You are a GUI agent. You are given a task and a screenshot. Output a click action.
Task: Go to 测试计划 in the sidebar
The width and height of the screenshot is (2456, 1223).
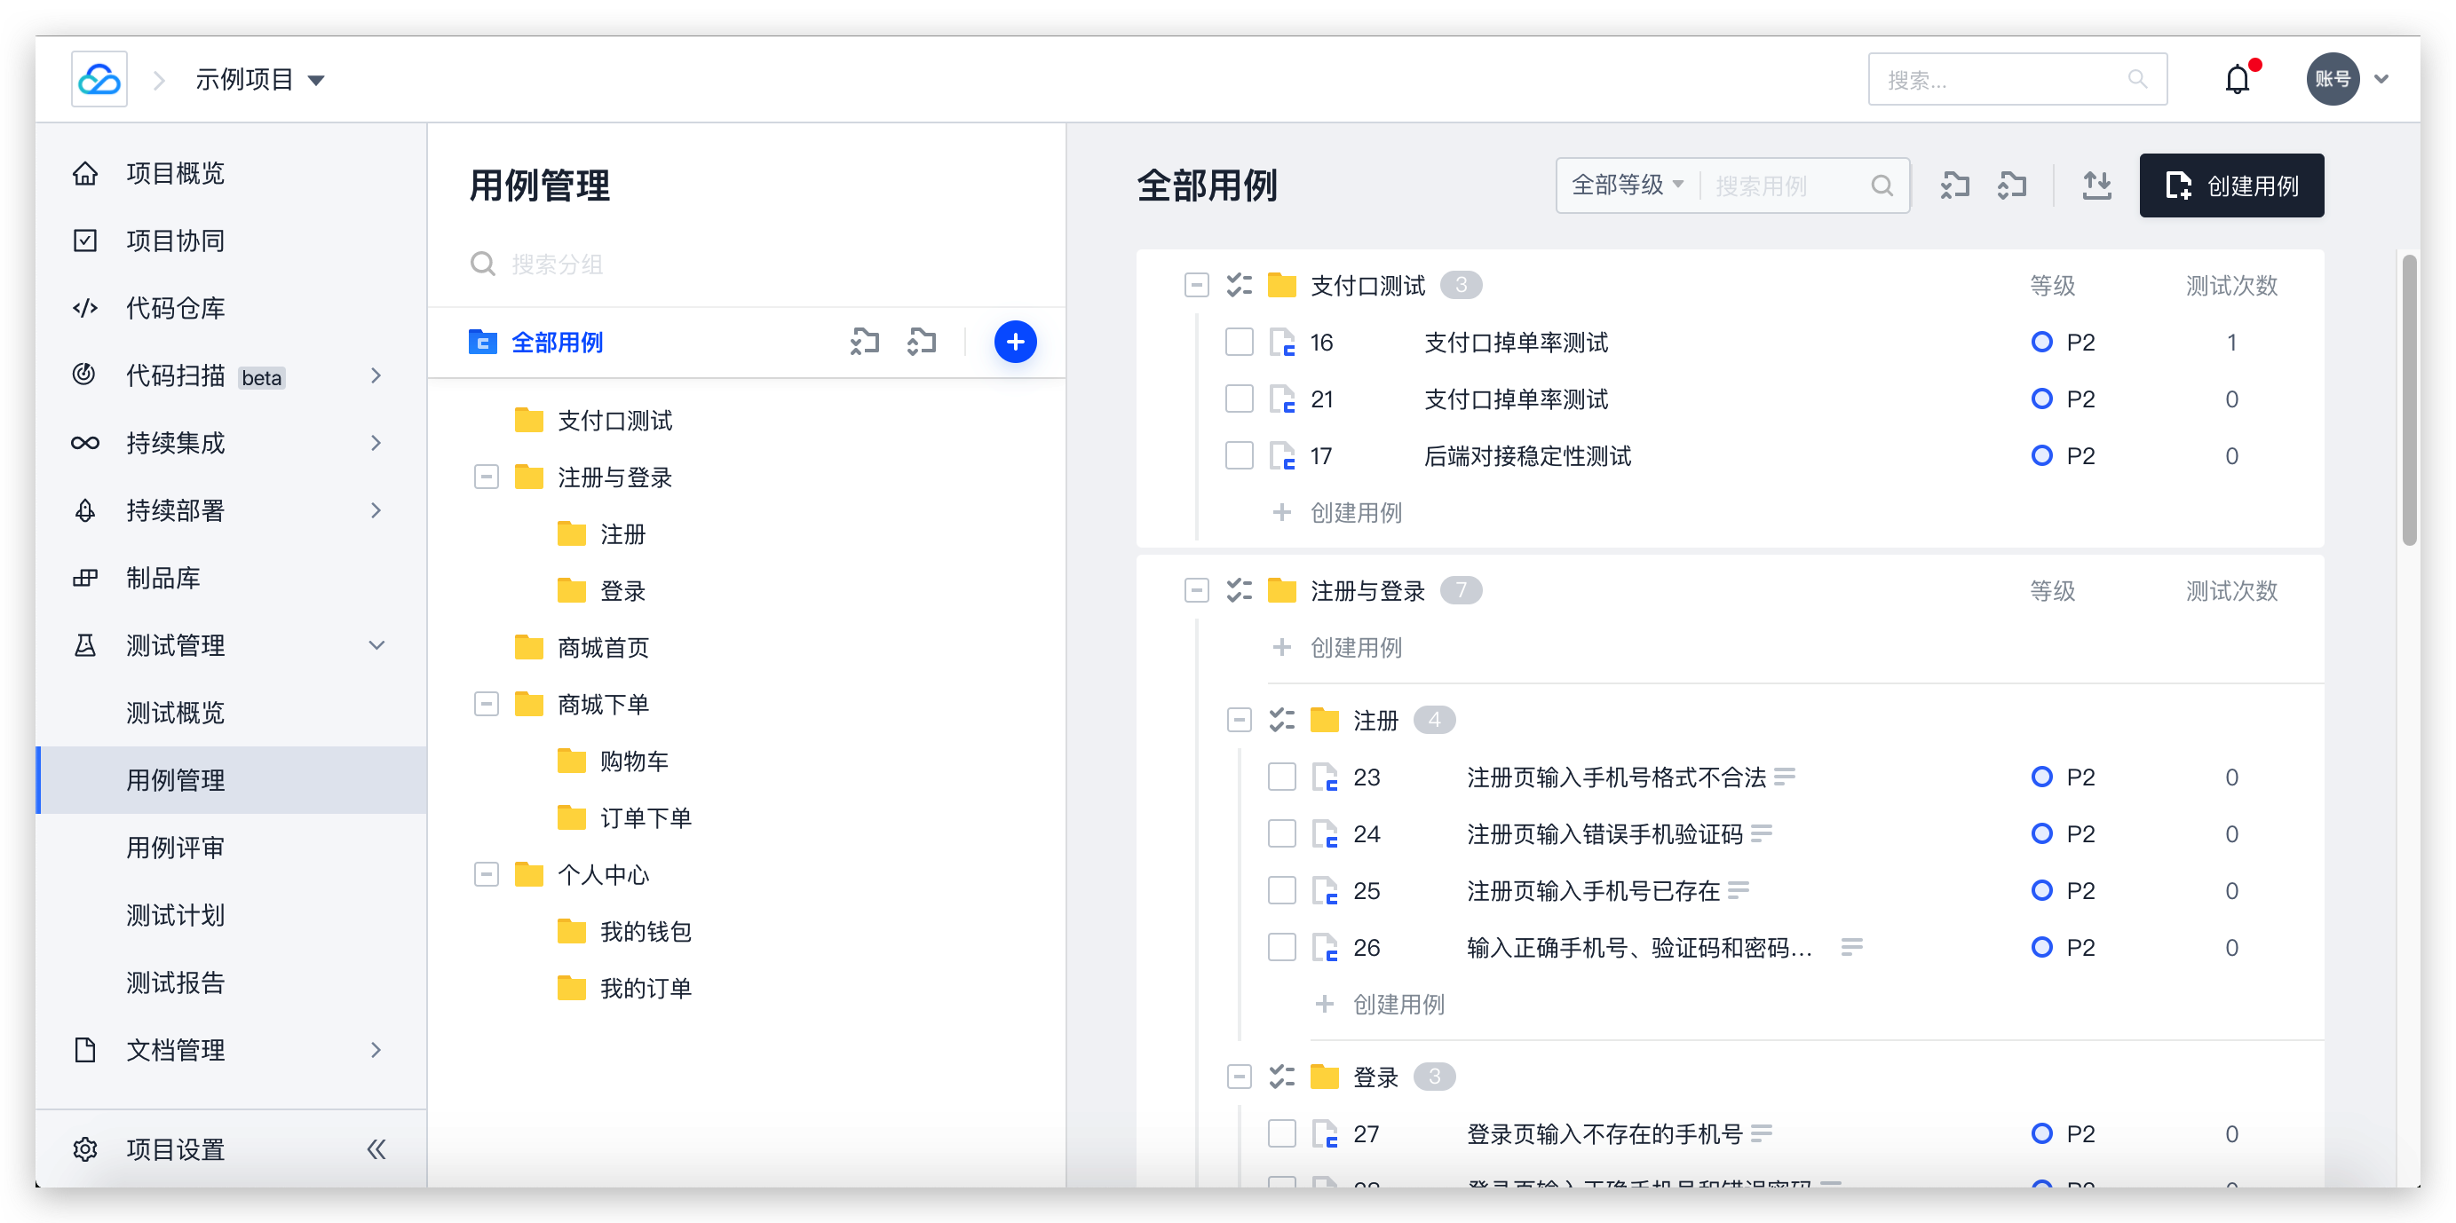(x=176, y=914)
